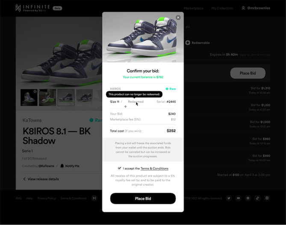Viewport: 286px width, 225px height.
Task: Open the FAQ footer link
Action: coord(18,198)
